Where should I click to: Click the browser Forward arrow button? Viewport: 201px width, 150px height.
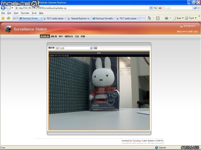pos(8,8)
